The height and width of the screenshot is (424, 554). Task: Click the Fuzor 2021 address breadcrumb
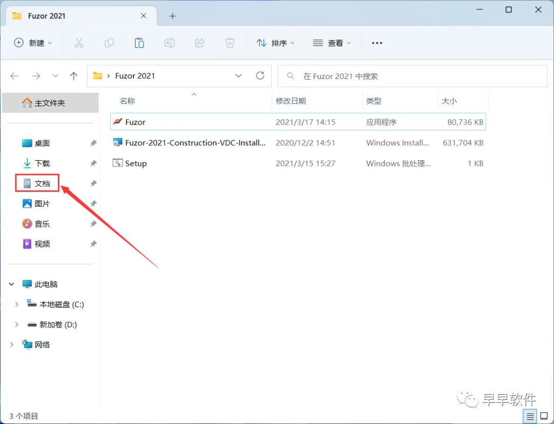click(135, 75)
